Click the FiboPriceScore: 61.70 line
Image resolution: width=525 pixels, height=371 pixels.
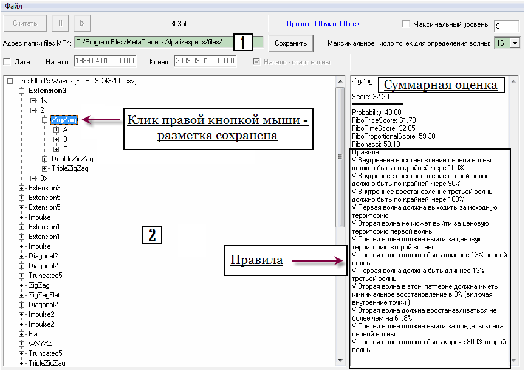(383, 120)
